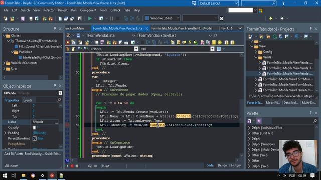Open the Refactor menu
This screenshot has height=180, width=321.
click(x=49, y=10)
